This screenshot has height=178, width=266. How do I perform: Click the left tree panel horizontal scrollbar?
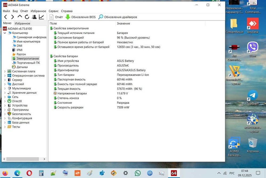[23, 159]
